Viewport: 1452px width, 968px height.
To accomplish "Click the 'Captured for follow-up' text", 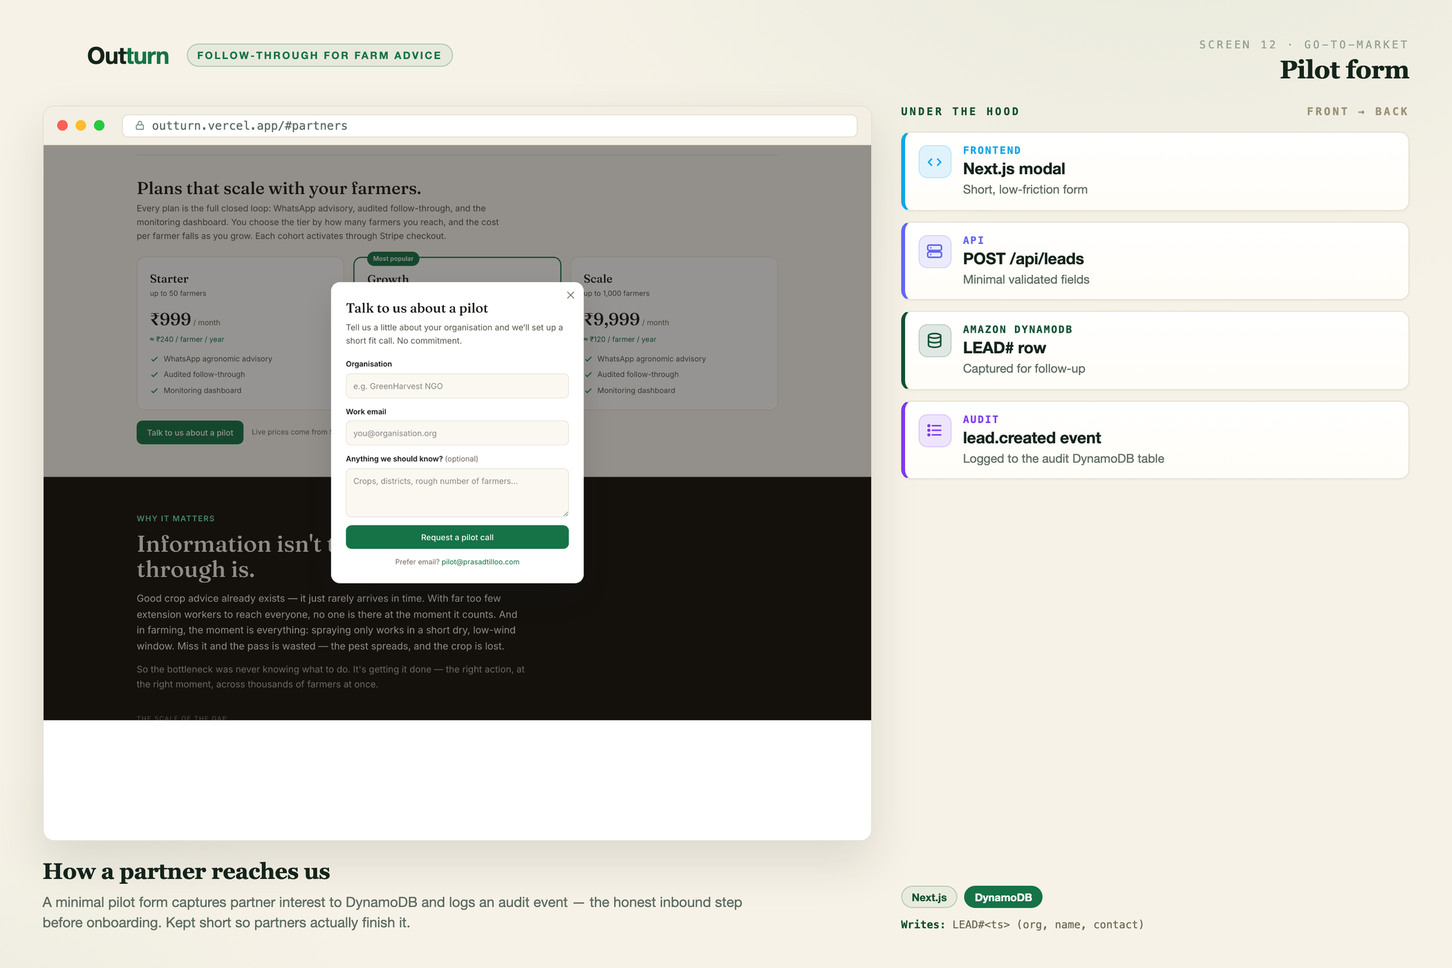I will click(1023, 369).
